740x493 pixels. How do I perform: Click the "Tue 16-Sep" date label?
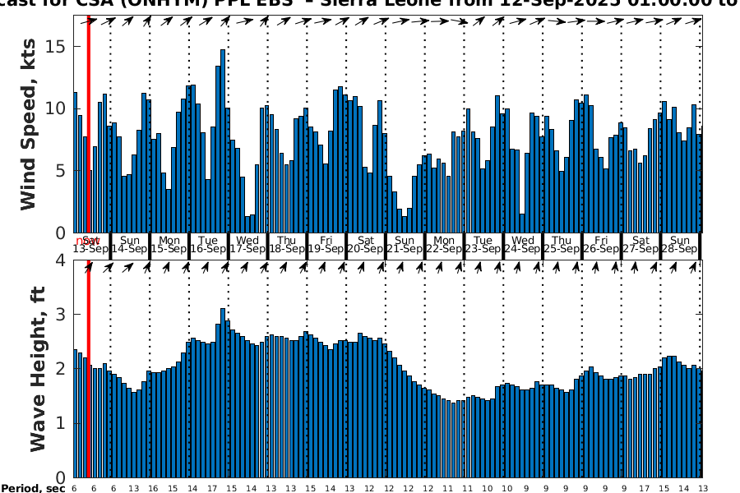[x=208, y=244]
